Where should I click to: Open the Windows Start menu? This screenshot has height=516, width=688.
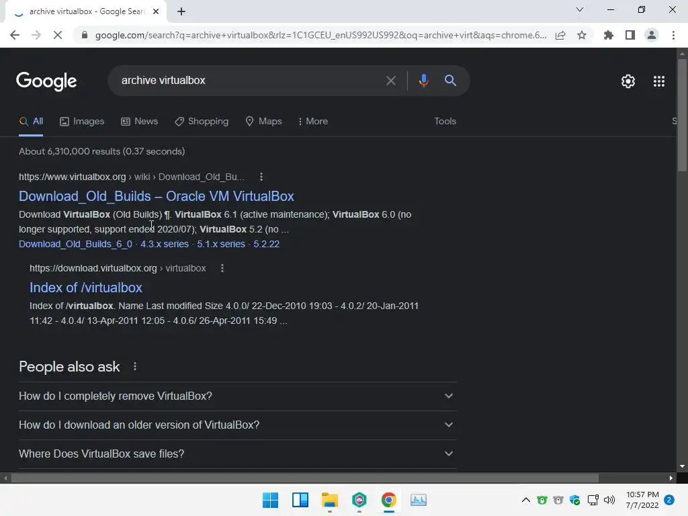click(270, 500)
